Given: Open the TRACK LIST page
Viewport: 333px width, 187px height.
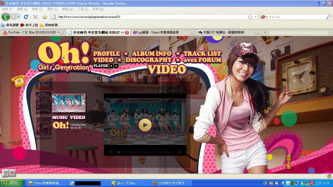Looking at the screenshot, I should click(202, 54).
